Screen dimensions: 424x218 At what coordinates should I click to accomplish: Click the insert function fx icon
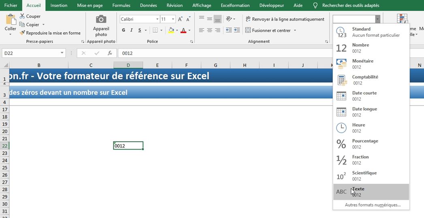coord(110,53)
